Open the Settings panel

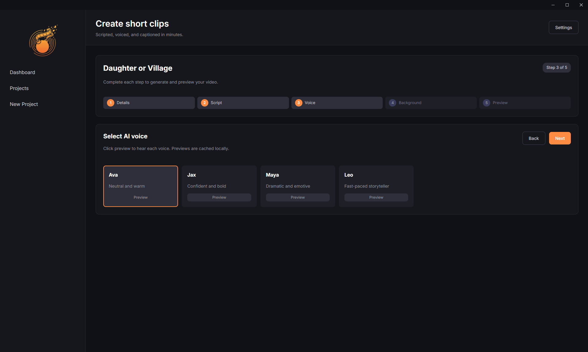563,27
